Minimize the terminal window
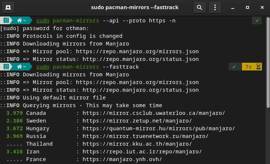270x164 pixels. [232, 7]
